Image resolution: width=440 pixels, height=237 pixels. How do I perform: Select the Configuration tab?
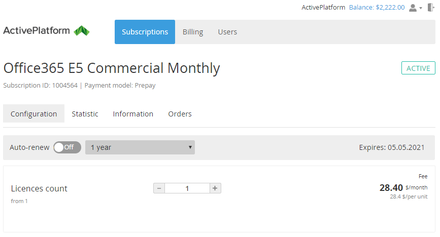pyautogui.click(x=33, y=114)
